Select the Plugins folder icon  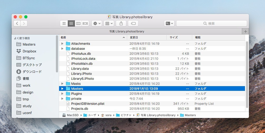tap(68, 94)
